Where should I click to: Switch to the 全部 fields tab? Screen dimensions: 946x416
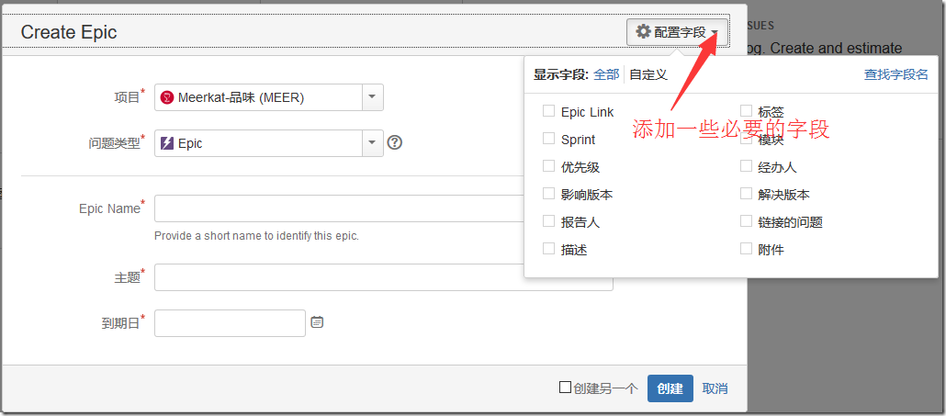tap(606, 74)
